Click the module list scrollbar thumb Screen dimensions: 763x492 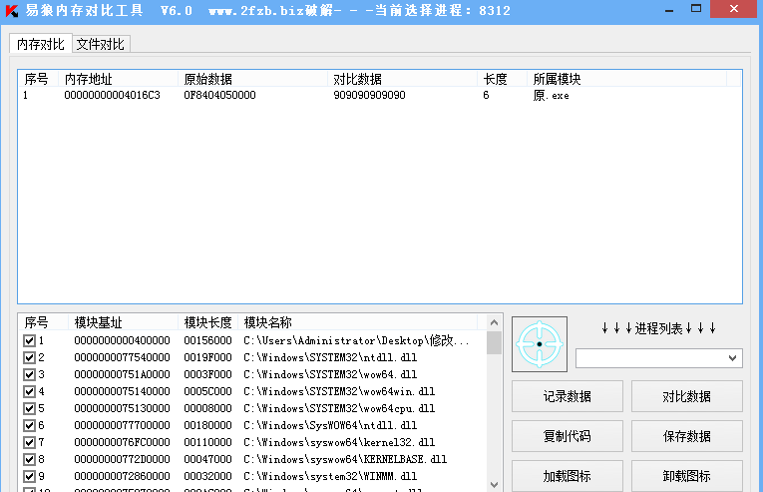point(494,343)
